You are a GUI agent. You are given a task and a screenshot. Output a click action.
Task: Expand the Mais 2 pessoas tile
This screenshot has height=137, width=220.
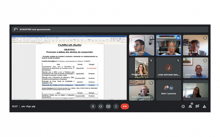click(169, 90)
